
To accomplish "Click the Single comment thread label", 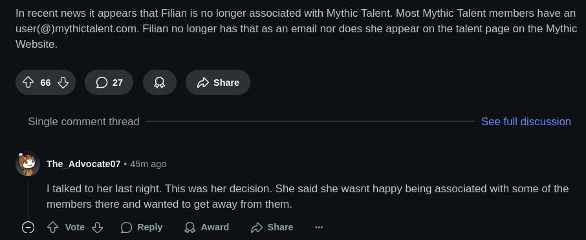I will pos(83,121).
